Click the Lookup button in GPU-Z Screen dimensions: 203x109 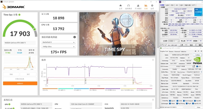click(197, 55)
